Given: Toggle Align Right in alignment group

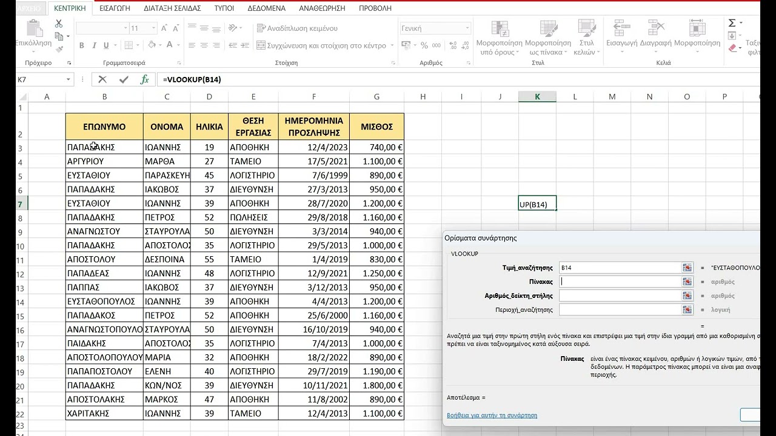Looking at the screenshot, I should pyautogui.click(x=218, y=45).
